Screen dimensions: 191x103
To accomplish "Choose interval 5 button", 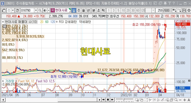I will pos(118,10).
